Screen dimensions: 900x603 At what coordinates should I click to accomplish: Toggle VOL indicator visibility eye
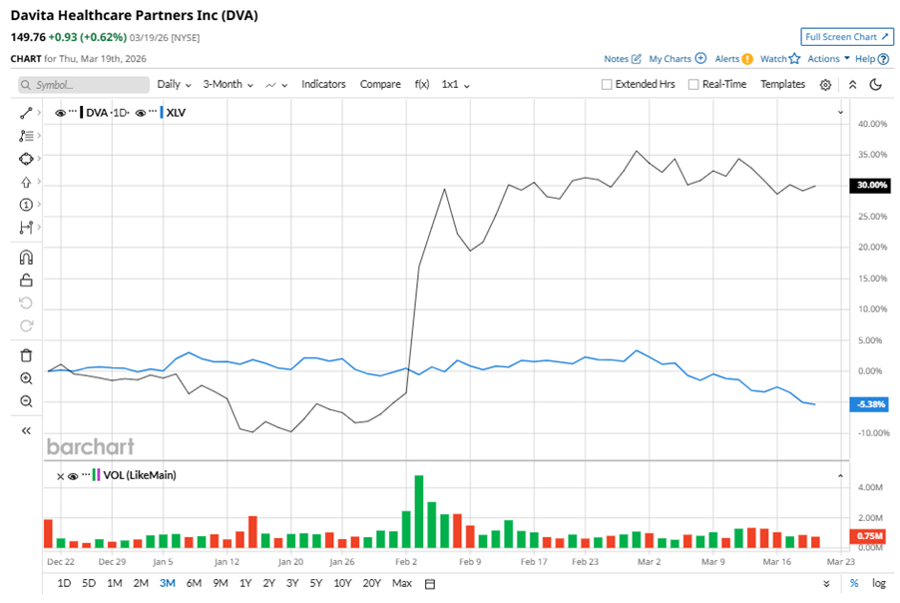[x=73, y=476]
